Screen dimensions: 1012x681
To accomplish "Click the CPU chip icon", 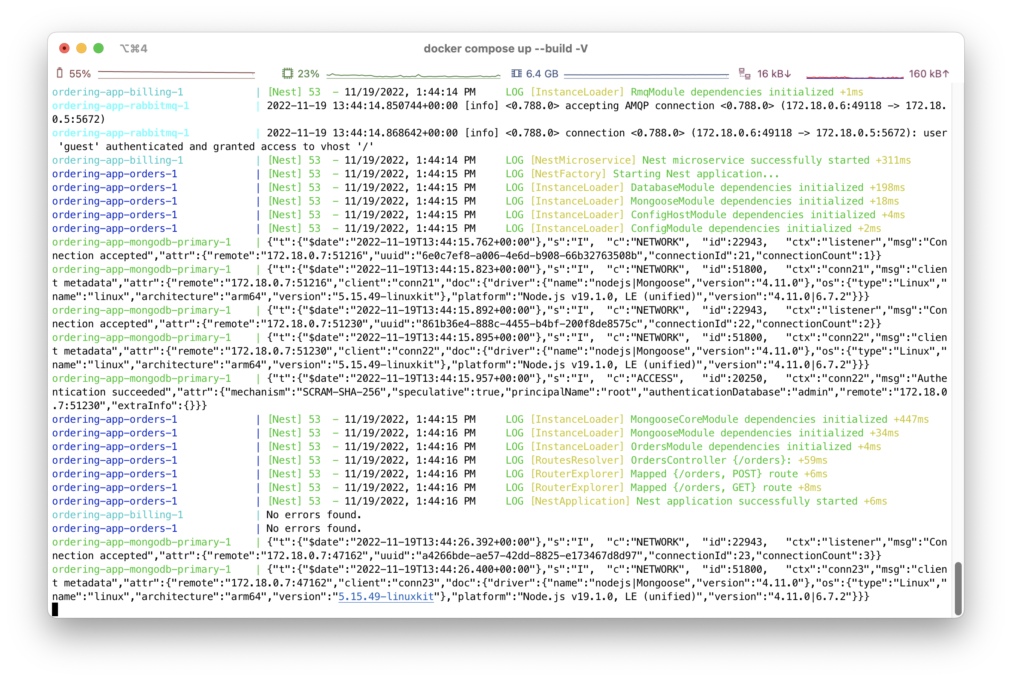I will [287, 73].
